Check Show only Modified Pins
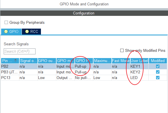The width and height of the screenshot is (168, 113). (122, 50)
